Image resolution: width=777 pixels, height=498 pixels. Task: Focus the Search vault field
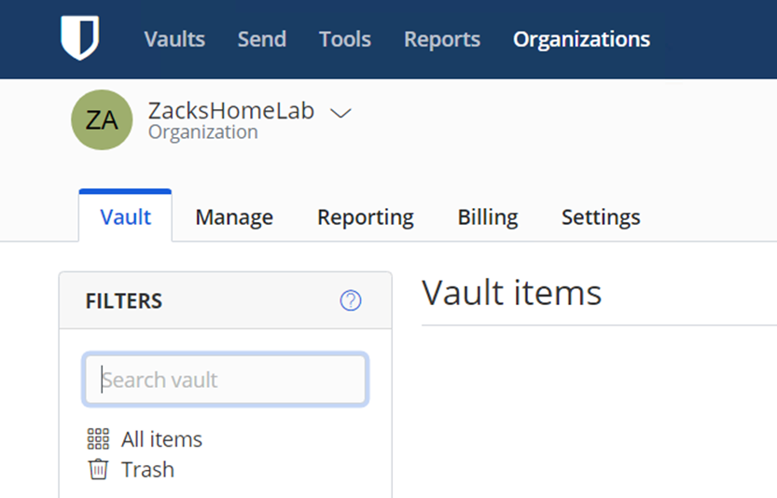coord(226,380)
